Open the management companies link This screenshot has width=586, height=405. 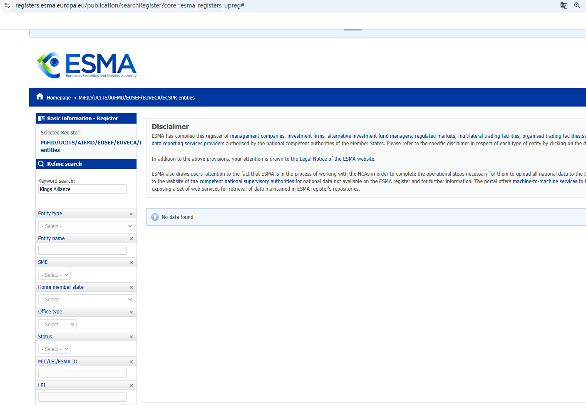pyautogui.click(x=257, y=136)
